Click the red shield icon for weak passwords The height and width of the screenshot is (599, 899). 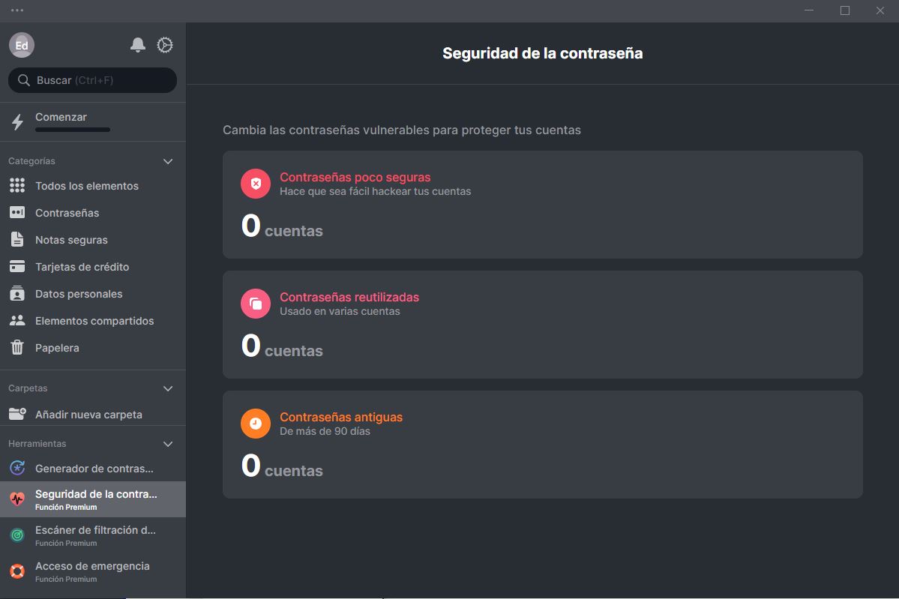256,184
